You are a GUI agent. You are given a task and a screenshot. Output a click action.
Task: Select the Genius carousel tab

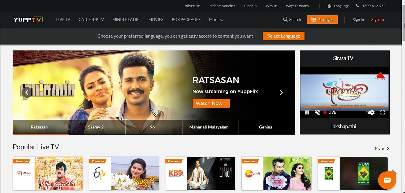pos(267,127)
